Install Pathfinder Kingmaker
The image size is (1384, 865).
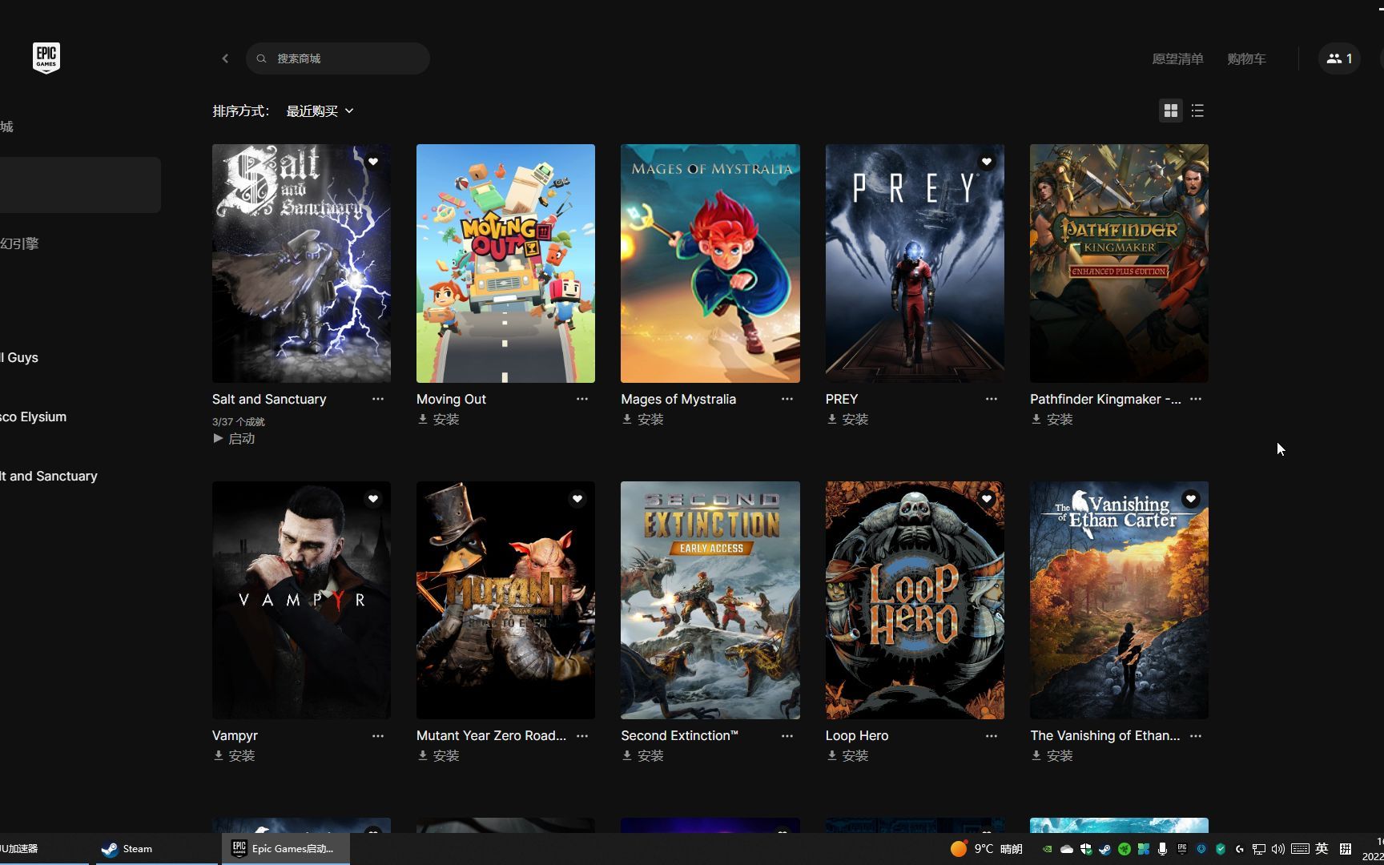pos(1052,419)
